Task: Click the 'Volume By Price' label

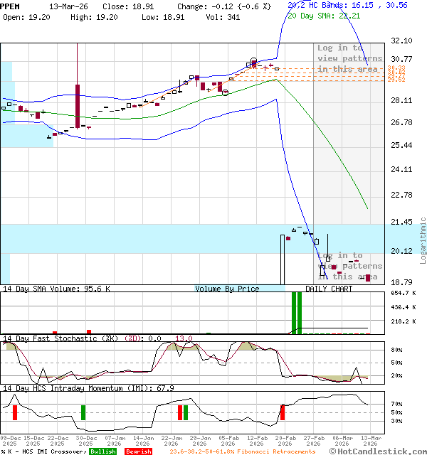Action: coord(227,289)
